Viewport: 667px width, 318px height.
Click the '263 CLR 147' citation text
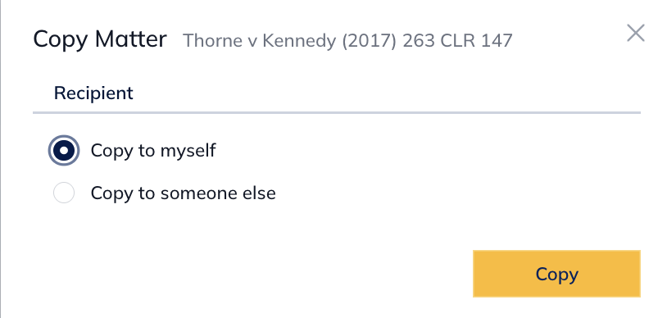pyautogui.click(x=458, y=41)
